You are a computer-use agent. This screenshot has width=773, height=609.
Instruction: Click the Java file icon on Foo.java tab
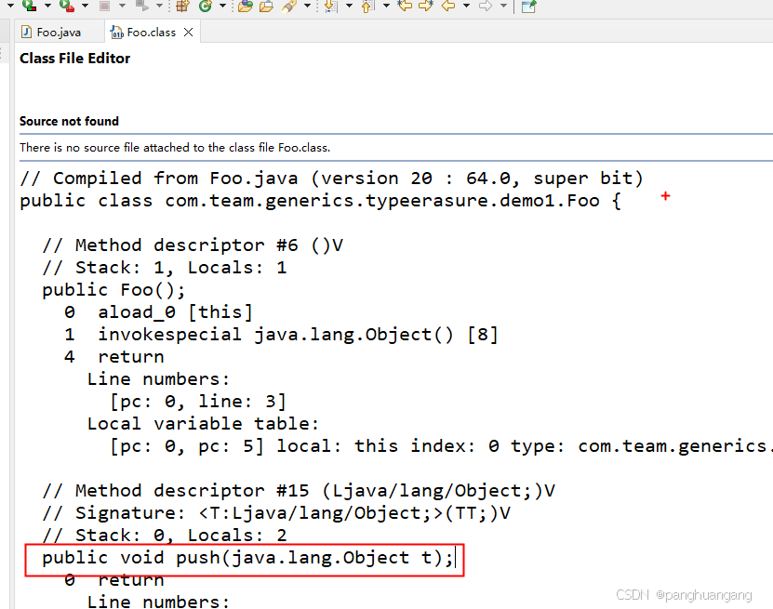click(27, 32)
